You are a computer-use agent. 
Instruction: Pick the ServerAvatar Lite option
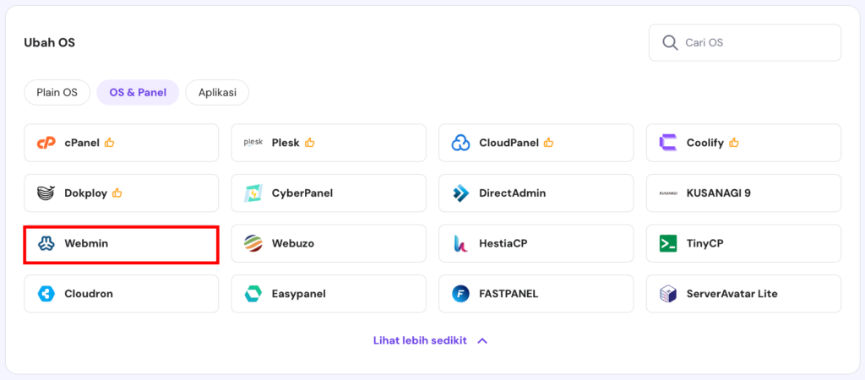[x=743, y=294]
